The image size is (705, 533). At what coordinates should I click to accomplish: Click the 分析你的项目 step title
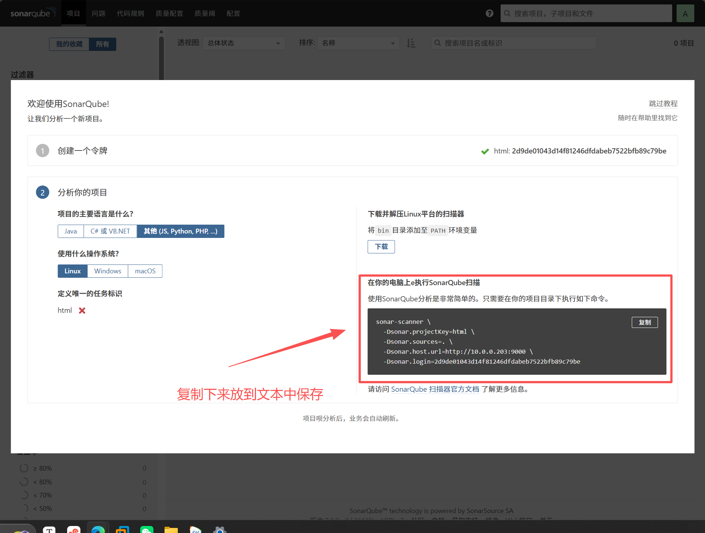point(83,192)
